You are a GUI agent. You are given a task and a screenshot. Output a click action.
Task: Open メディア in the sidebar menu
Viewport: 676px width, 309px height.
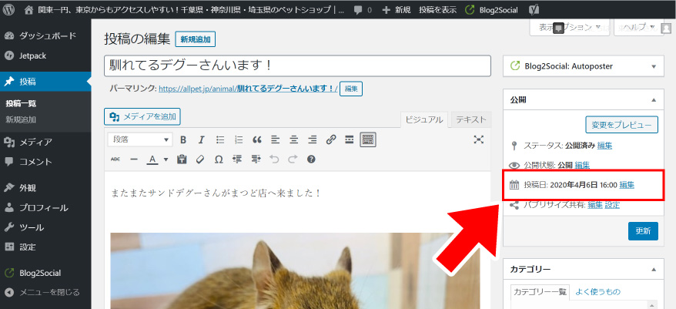[x=35, y=142]
